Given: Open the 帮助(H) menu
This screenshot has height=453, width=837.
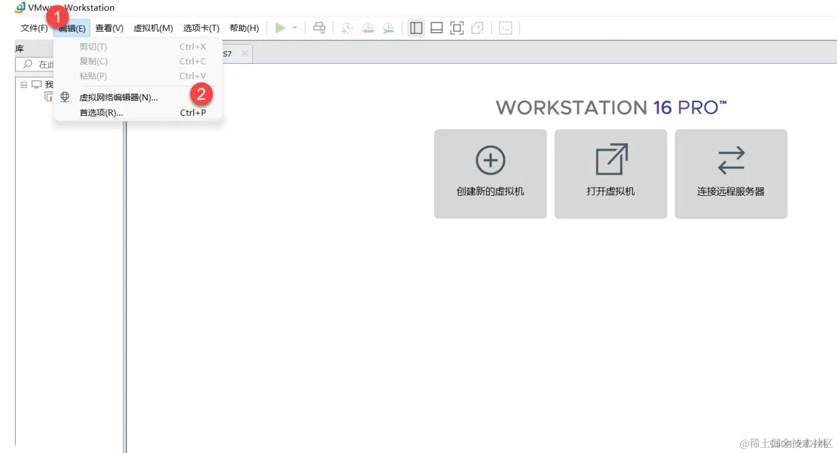Looking at the screenshot, I should click(x=244, y=28).
